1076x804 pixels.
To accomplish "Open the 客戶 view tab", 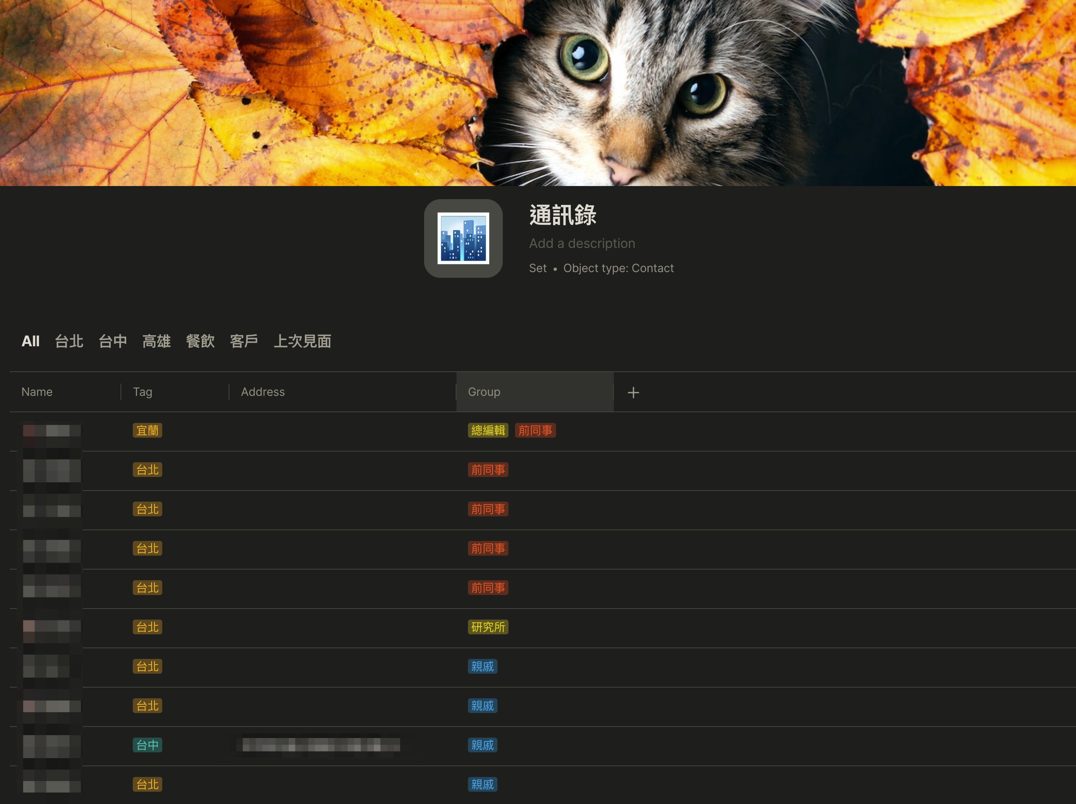I will click(244, 341).
